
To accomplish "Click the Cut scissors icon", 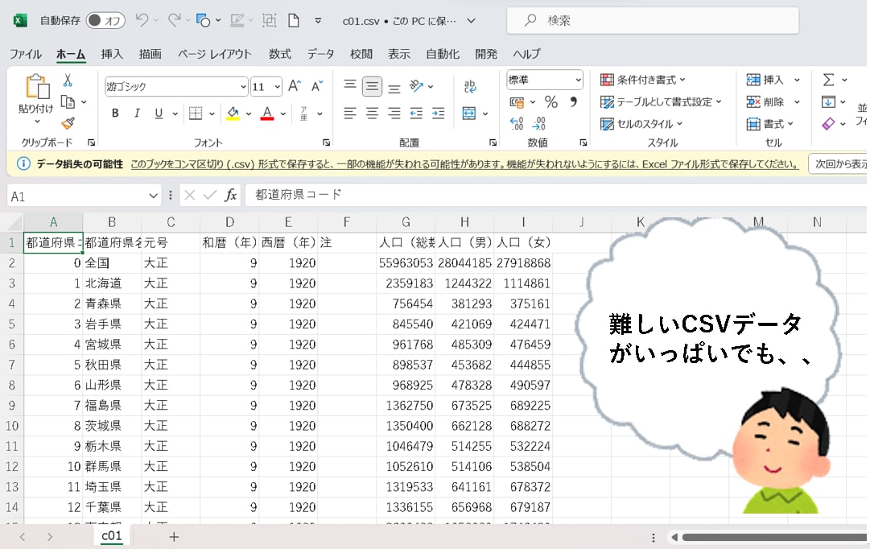I will tap(68, 80).
